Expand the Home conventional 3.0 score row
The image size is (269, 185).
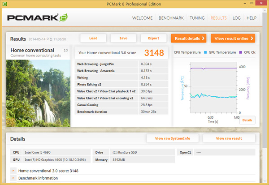[x=14, y=171]
